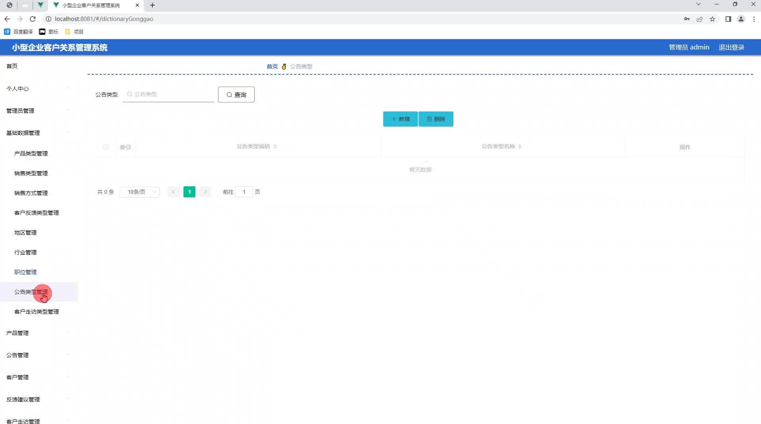The image size is (761, 424).
Task: Select 客户反馈类型管理 menu item
Action: [x=39, y=213]
